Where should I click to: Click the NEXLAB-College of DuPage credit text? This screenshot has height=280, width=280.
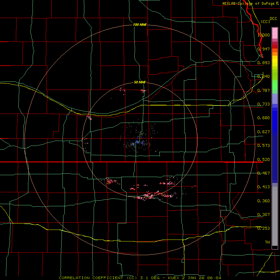(x=248, y=3)
